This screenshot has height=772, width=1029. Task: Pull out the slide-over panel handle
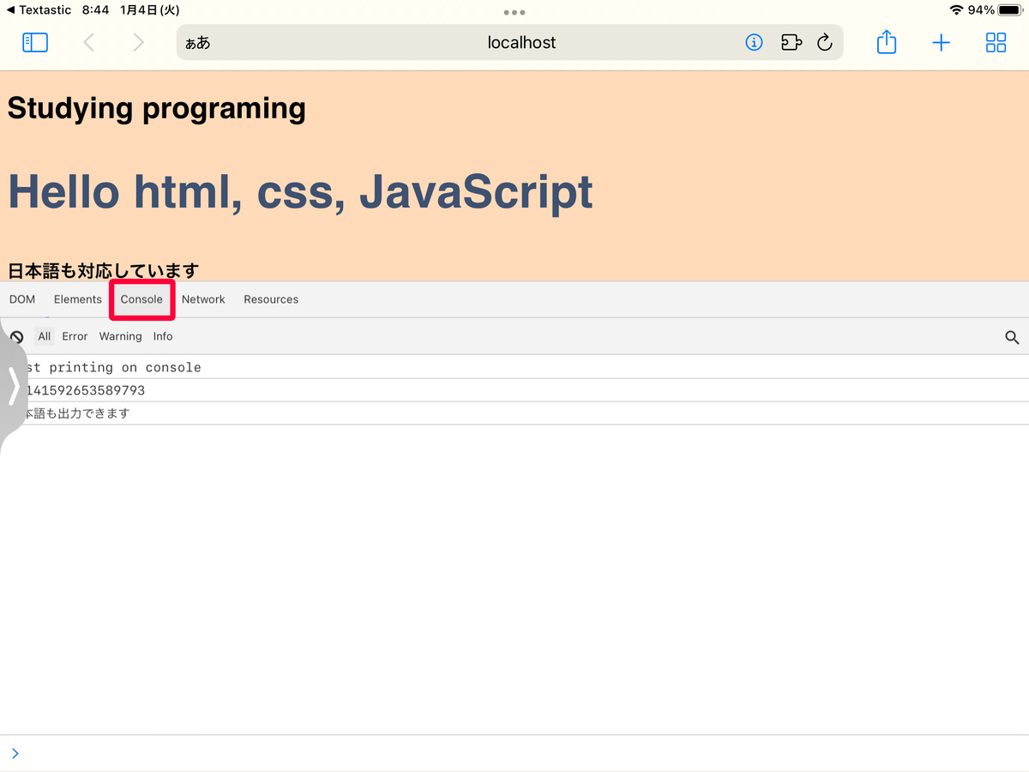[x=12, y=386]
